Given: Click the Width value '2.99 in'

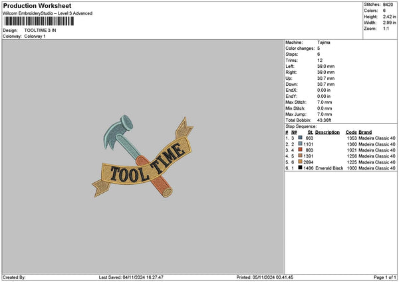Looking at the screenshot, I should (389, 23).
